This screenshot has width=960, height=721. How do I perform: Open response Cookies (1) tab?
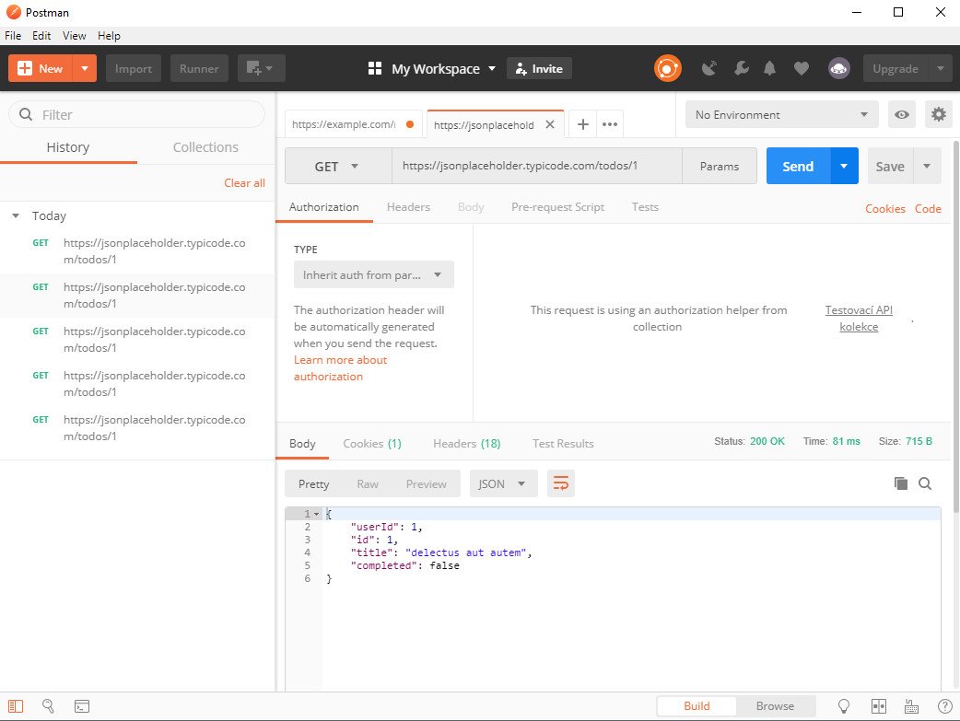372,443
